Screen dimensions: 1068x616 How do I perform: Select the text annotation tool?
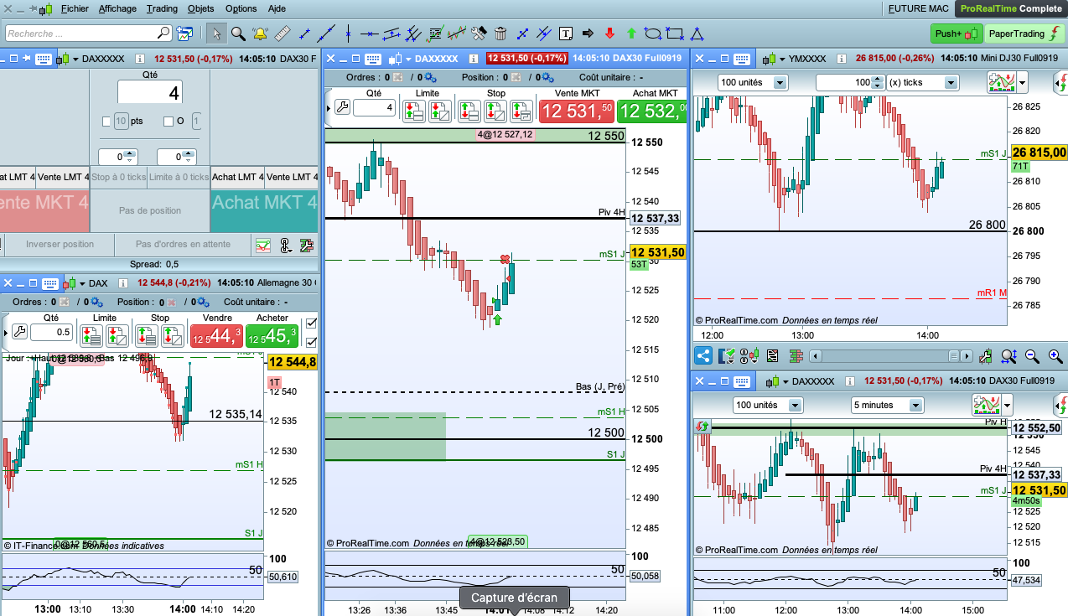566,34
